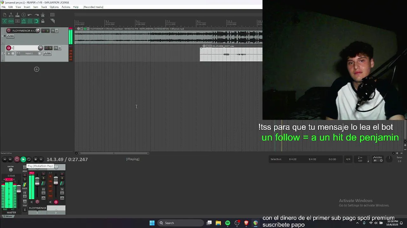407x228 pixels.
Task: Toggle record monitoring speaker on track 2
Action: click(13, 48)
